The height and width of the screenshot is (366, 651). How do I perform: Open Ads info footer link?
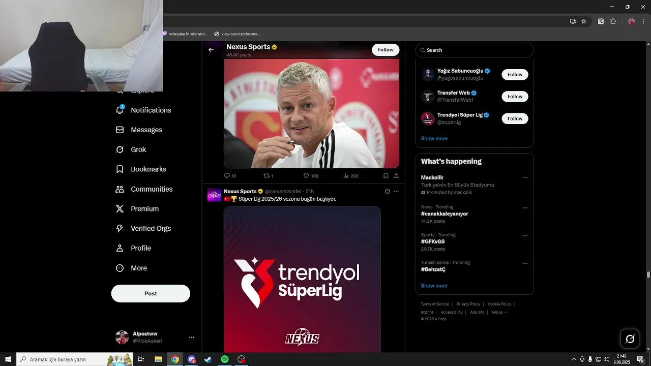(x=477, y=312)
